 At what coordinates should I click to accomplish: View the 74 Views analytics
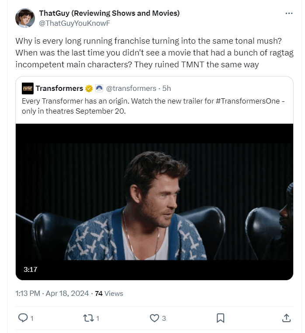[109, 293]
